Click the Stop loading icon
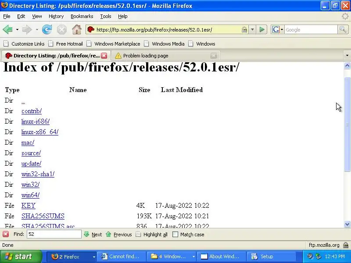The image size is (351, 263). coord(61,29)
